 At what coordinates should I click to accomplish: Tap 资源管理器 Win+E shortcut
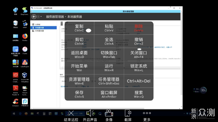point(79,81)
